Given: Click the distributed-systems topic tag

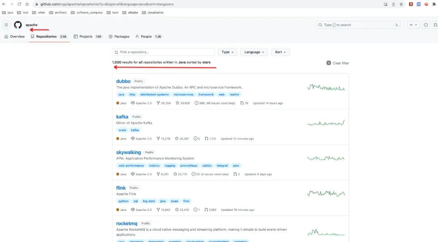Looking at the screenshot, I should [x=155, y=94].
